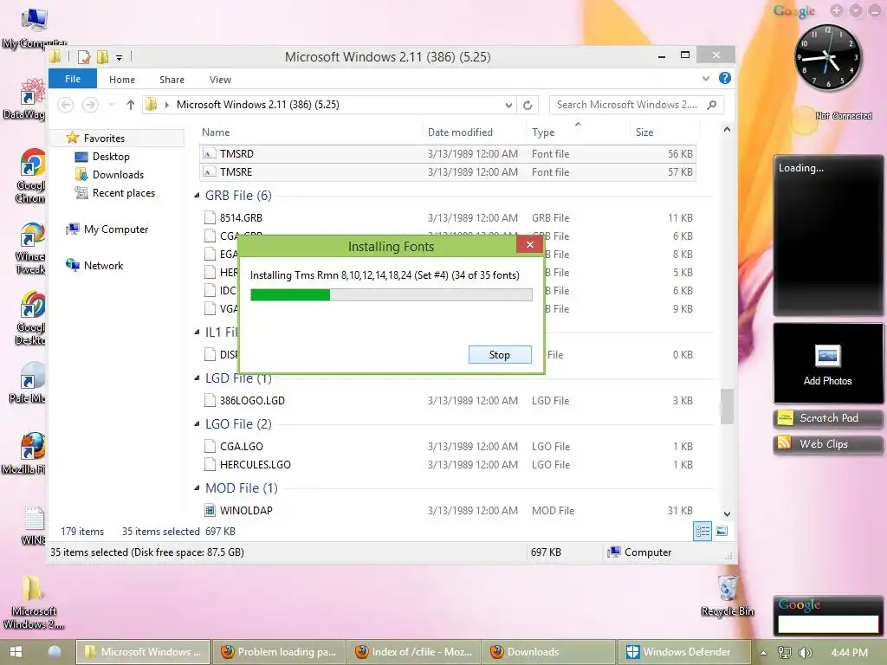This screenshot has width=887, height=665.
Task: Select the TMSRD font file
Action: coord(448,154)
